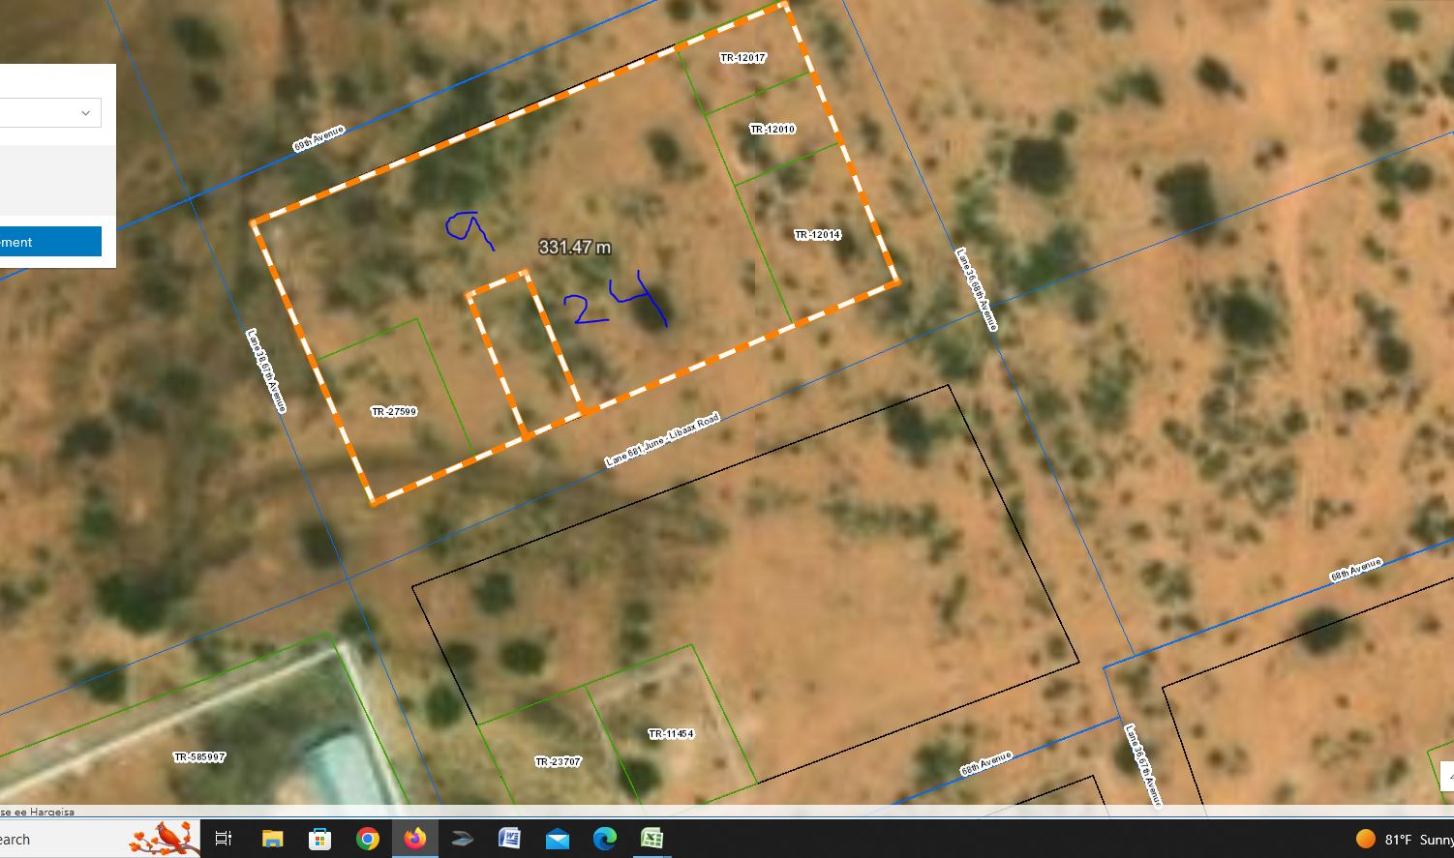Switch to Firefox in the taskbar
Screen dimensions: 1454x858
tap(415, 839)
